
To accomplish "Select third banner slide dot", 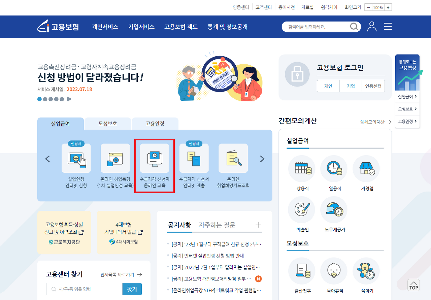I will [51, 99].
